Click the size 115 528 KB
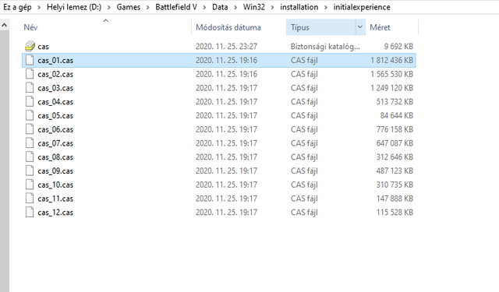This screenshot has height=292, width=499. [x=395, y=213]
